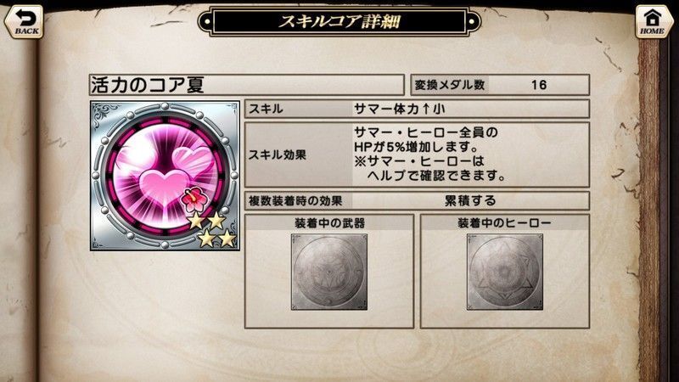Select the pink heart skill core image

[x=165, y=176]
